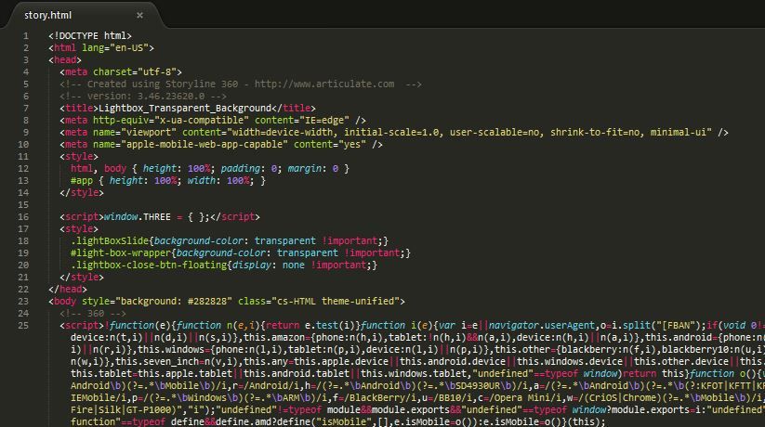Click the apple-mobile-web-app-capable meta line
765x427 pixels.
tap(221, 144)
